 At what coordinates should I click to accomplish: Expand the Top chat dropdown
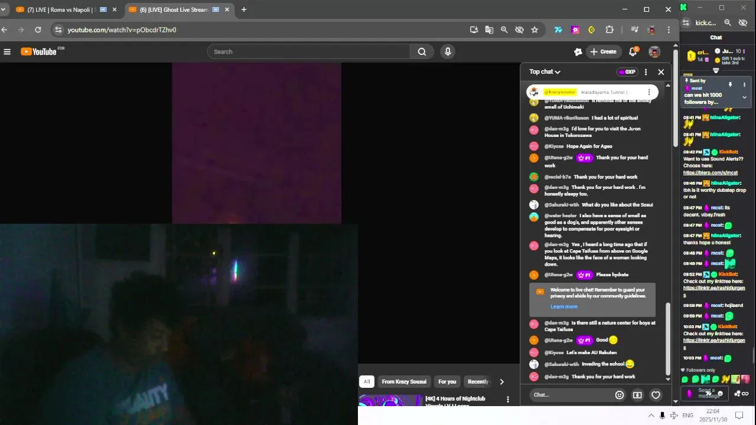(x=545, y=72)
